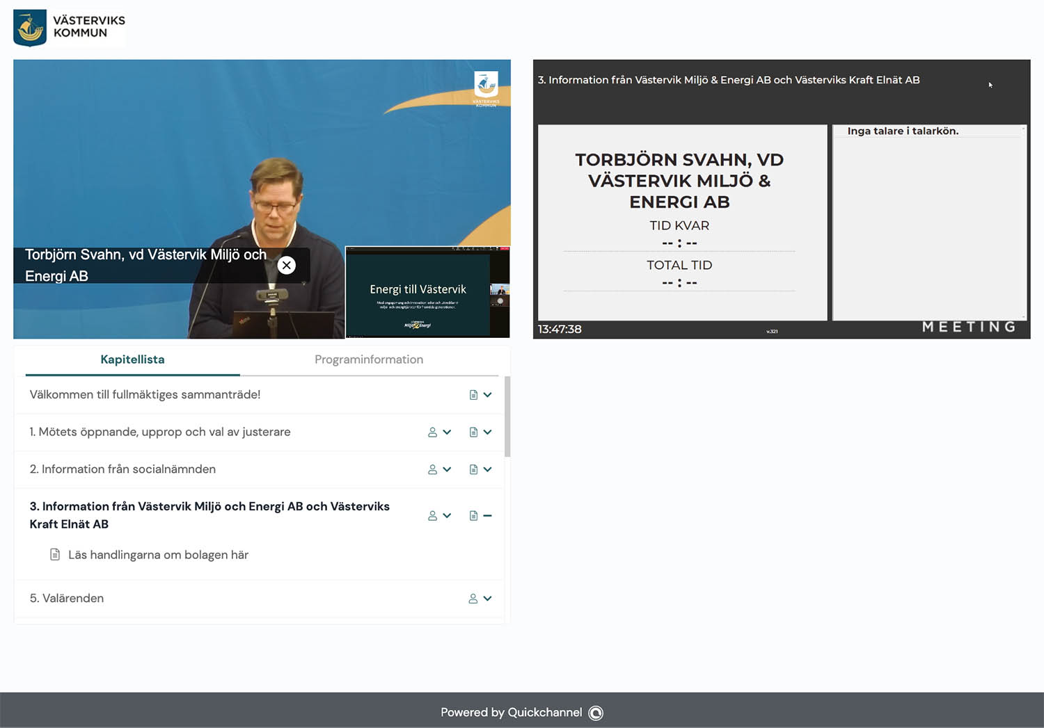Screen dimensions: 1044x728
Task: Show speakers for Information från socialnämnden
Action: pos(439,469)
